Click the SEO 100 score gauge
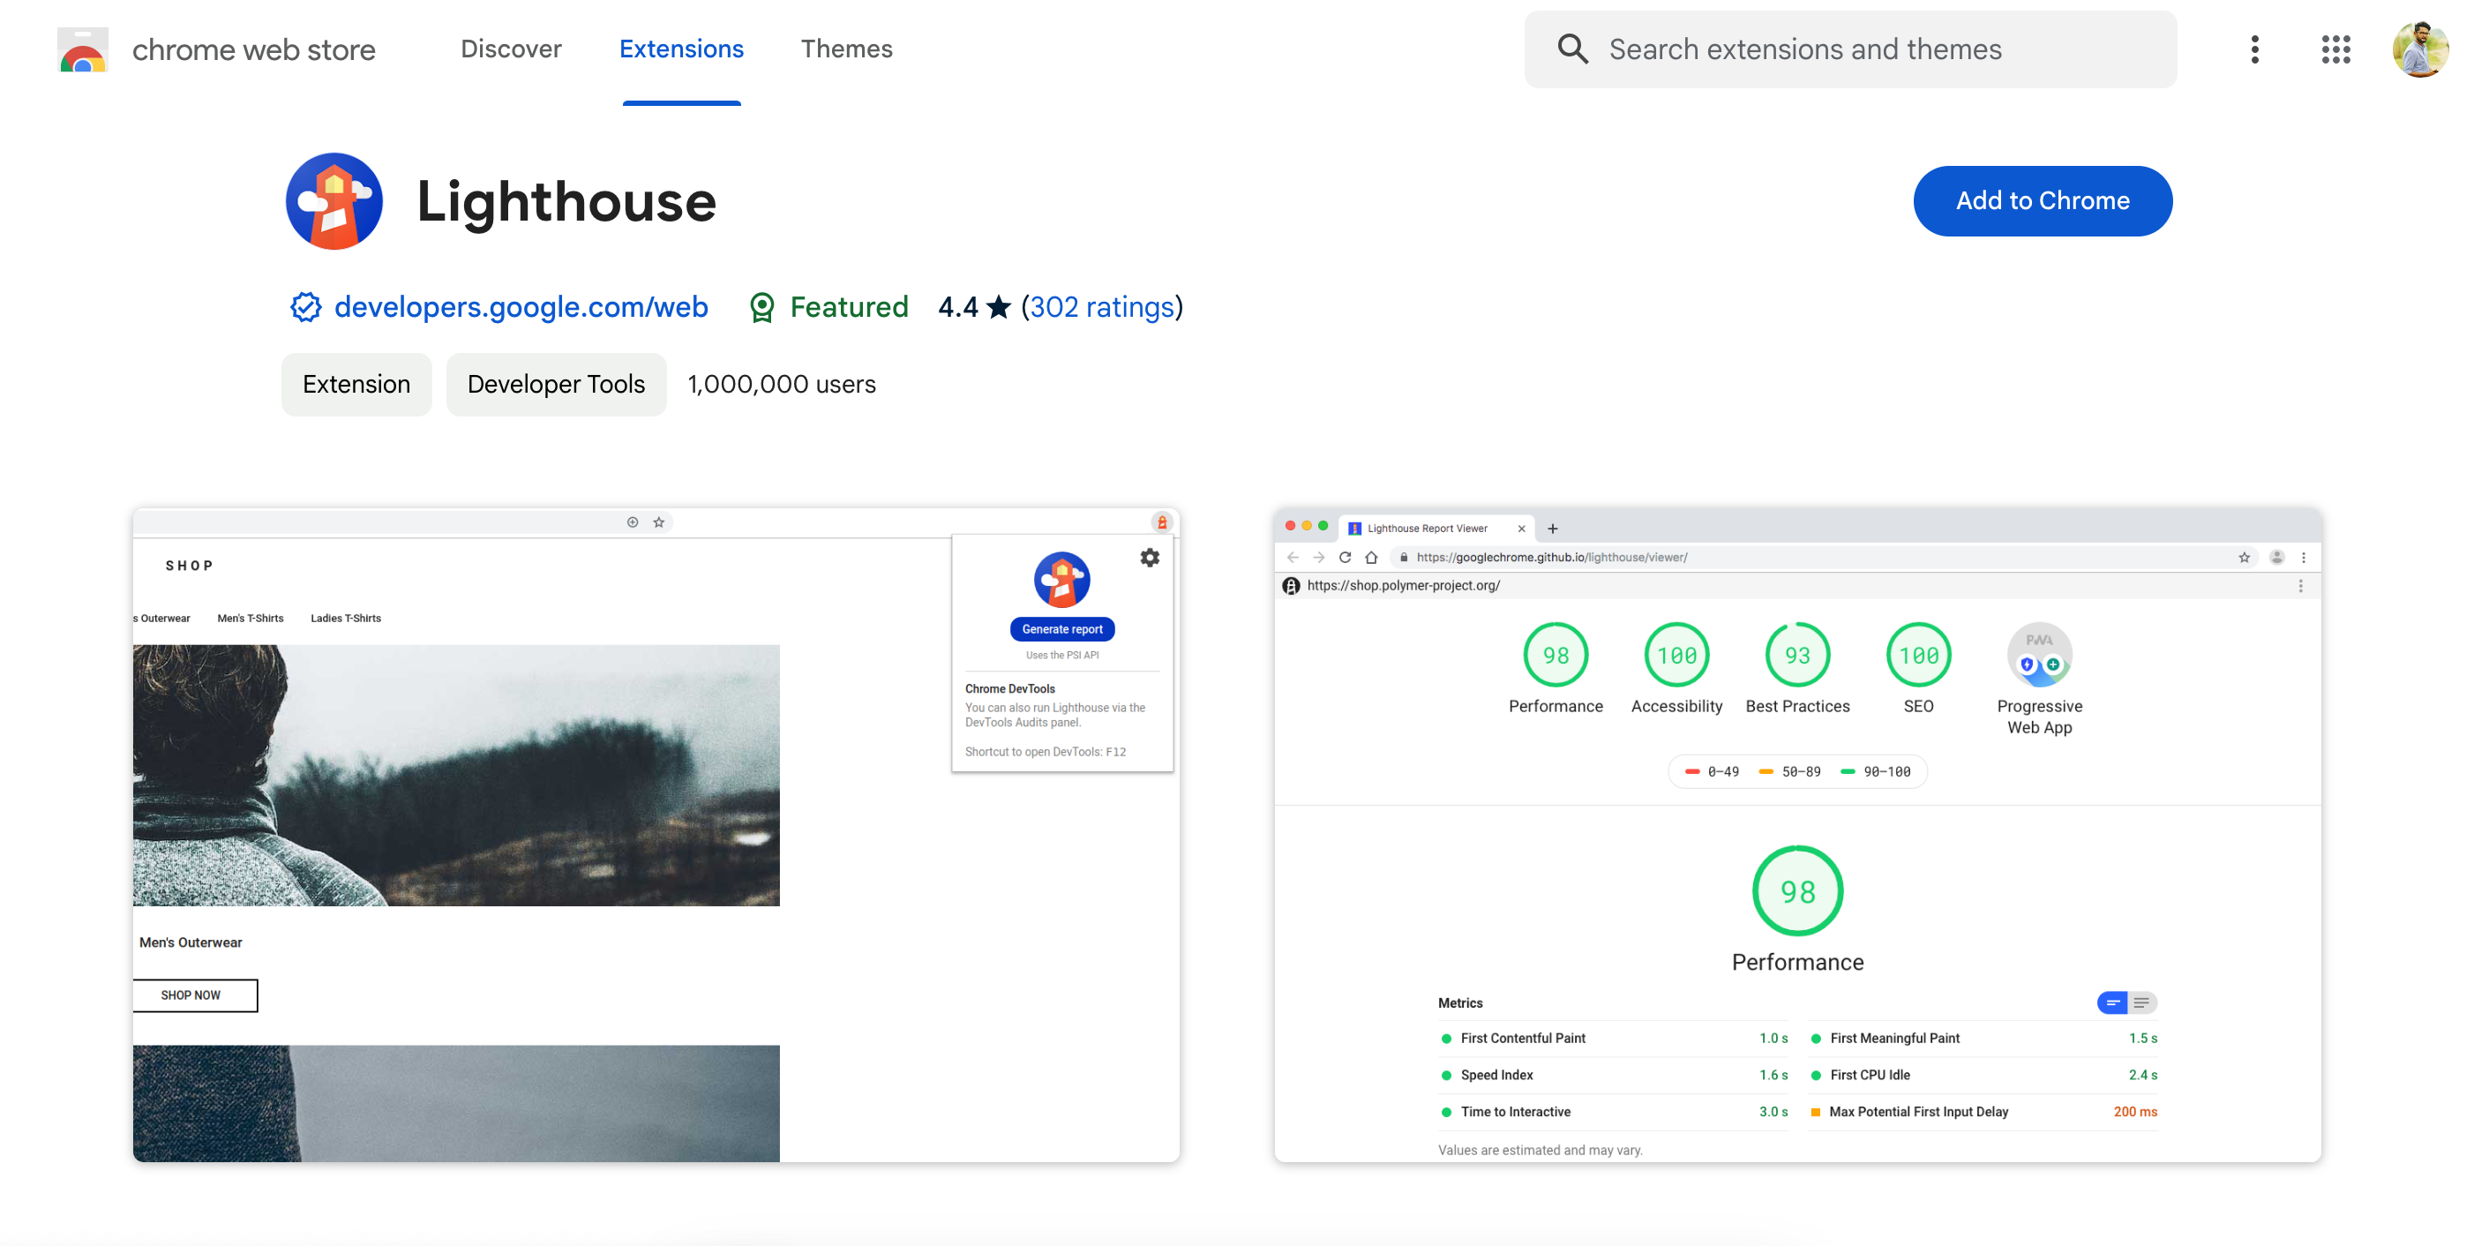 (1919, 655)
